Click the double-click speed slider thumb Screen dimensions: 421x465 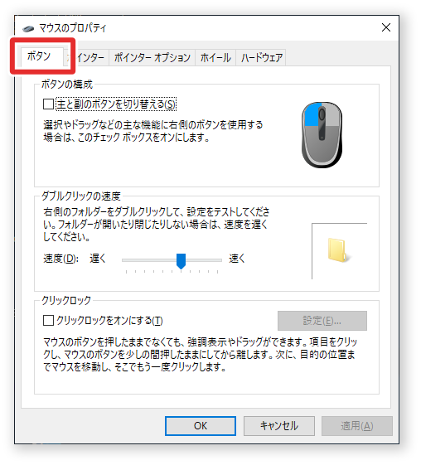tap(181, 261)
